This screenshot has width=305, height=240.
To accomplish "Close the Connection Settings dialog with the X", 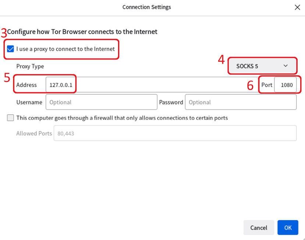I will click(x=297, y=7).
